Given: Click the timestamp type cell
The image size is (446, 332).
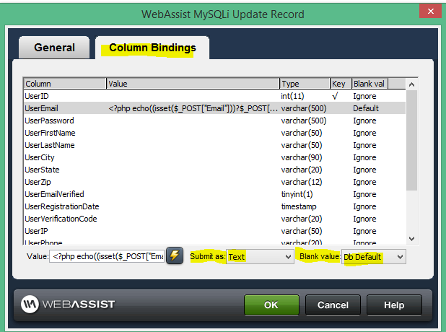Looking at the screenshot, I should [299, 206].
